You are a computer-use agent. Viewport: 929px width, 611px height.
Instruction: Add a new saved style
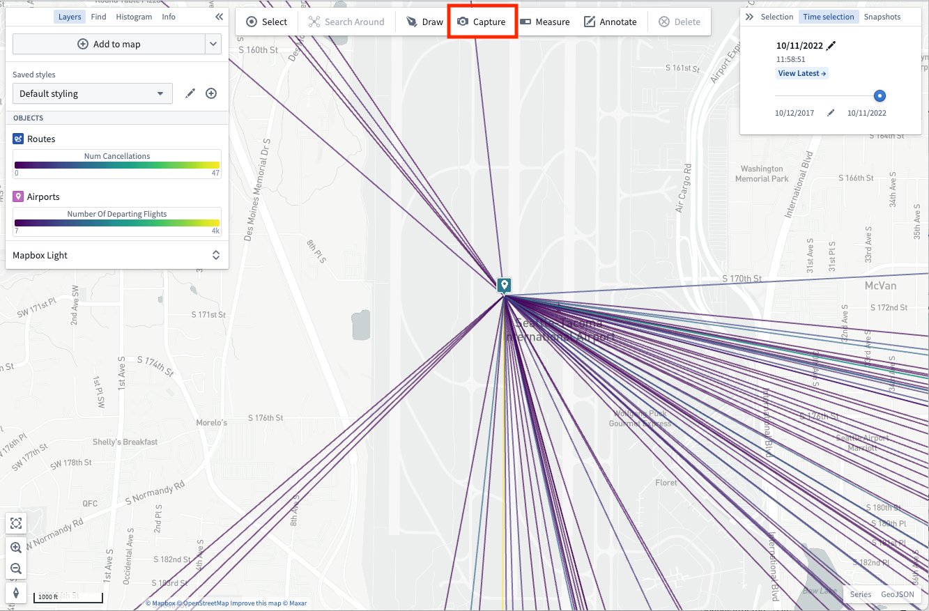[x=211, y=93]
